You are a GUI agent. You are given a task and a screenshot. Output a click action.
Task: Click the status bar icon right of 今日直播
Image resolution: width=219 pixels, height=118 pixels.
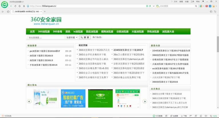click(x=166, y=116)
